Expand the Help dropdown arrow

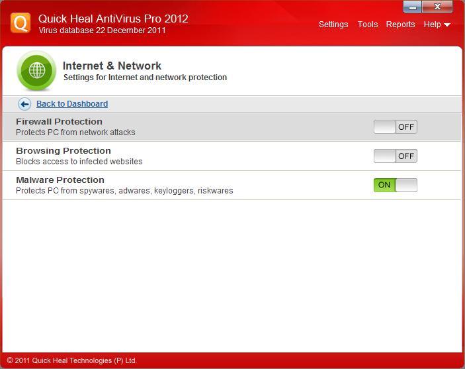447,25
